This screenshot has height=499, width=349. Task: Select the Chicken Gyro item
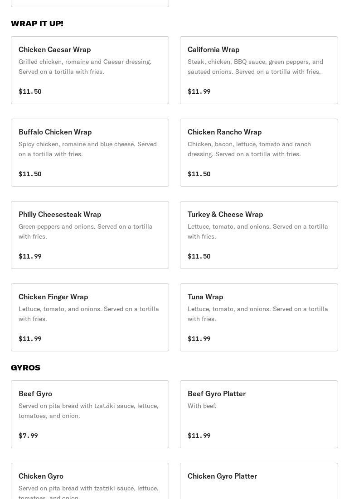pyautogui.click(x=90, y=481)
